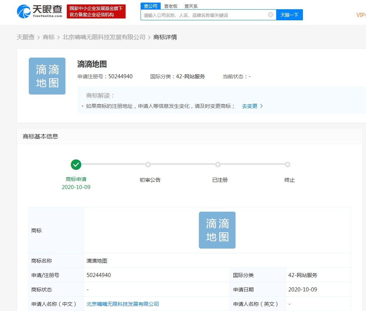Image resolution: width=366 pixels, height=311 pixels.
Task: Click the 已注册 progress step marker
Action: pyautogui.click(x=218, y=164)
